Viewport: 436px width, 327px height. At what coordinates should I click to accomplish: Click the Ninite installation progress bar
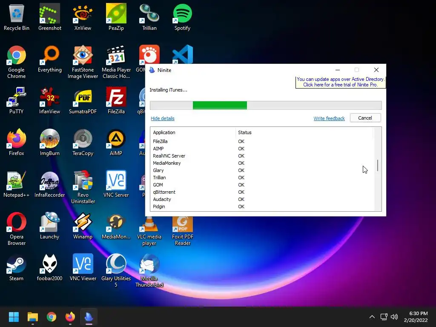click(266, 106)
